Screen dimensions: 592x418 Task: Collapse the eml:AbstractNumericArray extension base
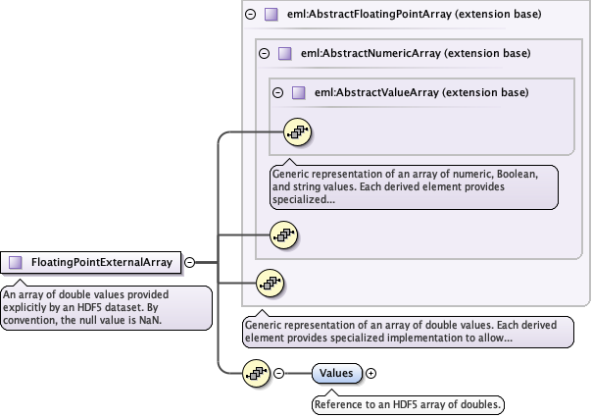click(264, 54)
